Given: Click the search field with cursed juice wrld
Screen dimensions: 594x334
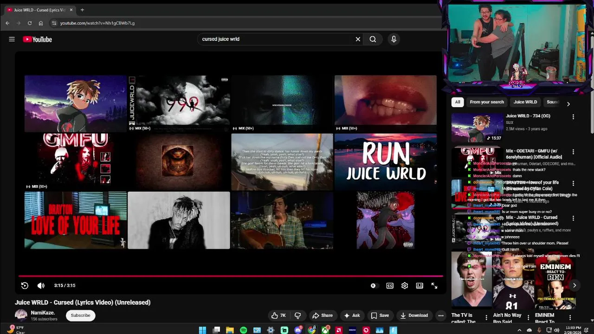Looking at the screenshot, I should coord(276,39).
